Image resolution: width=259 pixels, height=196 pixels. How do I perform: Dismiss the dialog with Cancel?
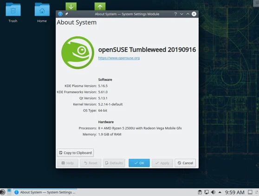click(x=185, y=163)
